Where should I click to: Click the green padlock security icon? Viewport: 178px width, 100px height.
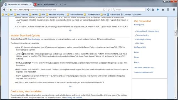click(x=11, y=10)
